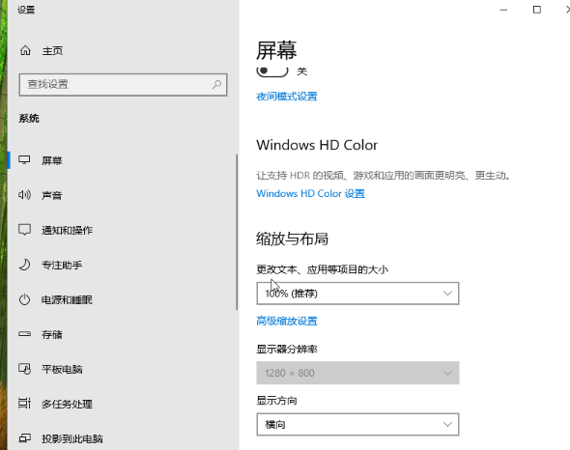570x450 pixels.
Task: Toggle the night light switch labeled 关
Action: click(272, 70)
